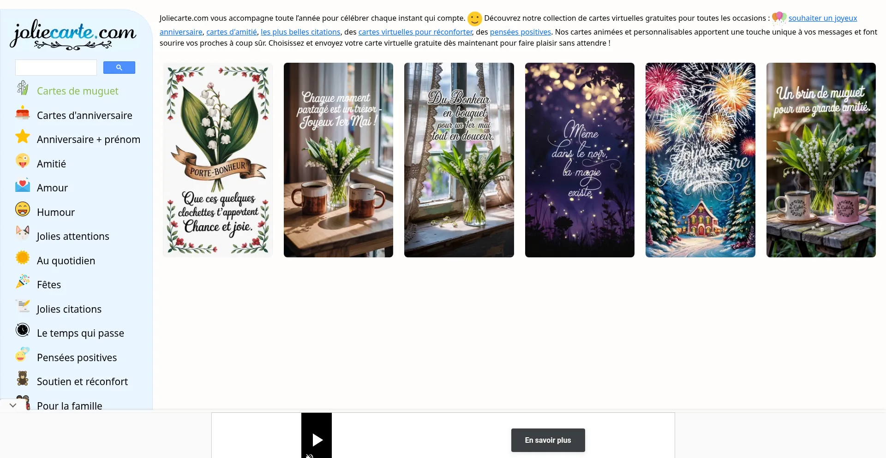Click the lily of the valley sidebar icon
886x458 pixels.
coord(23,88)
